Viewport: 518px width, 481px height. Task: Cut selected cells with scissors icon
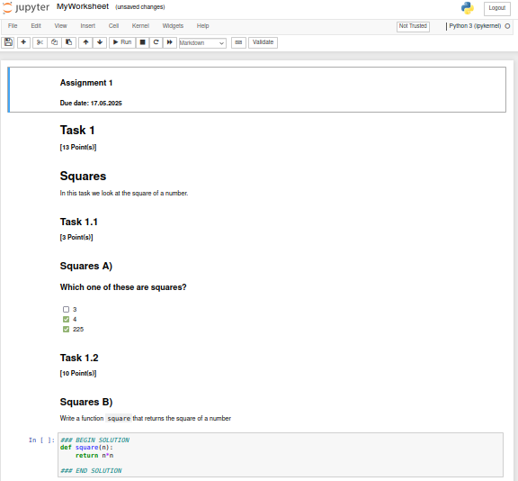[40, 42]
